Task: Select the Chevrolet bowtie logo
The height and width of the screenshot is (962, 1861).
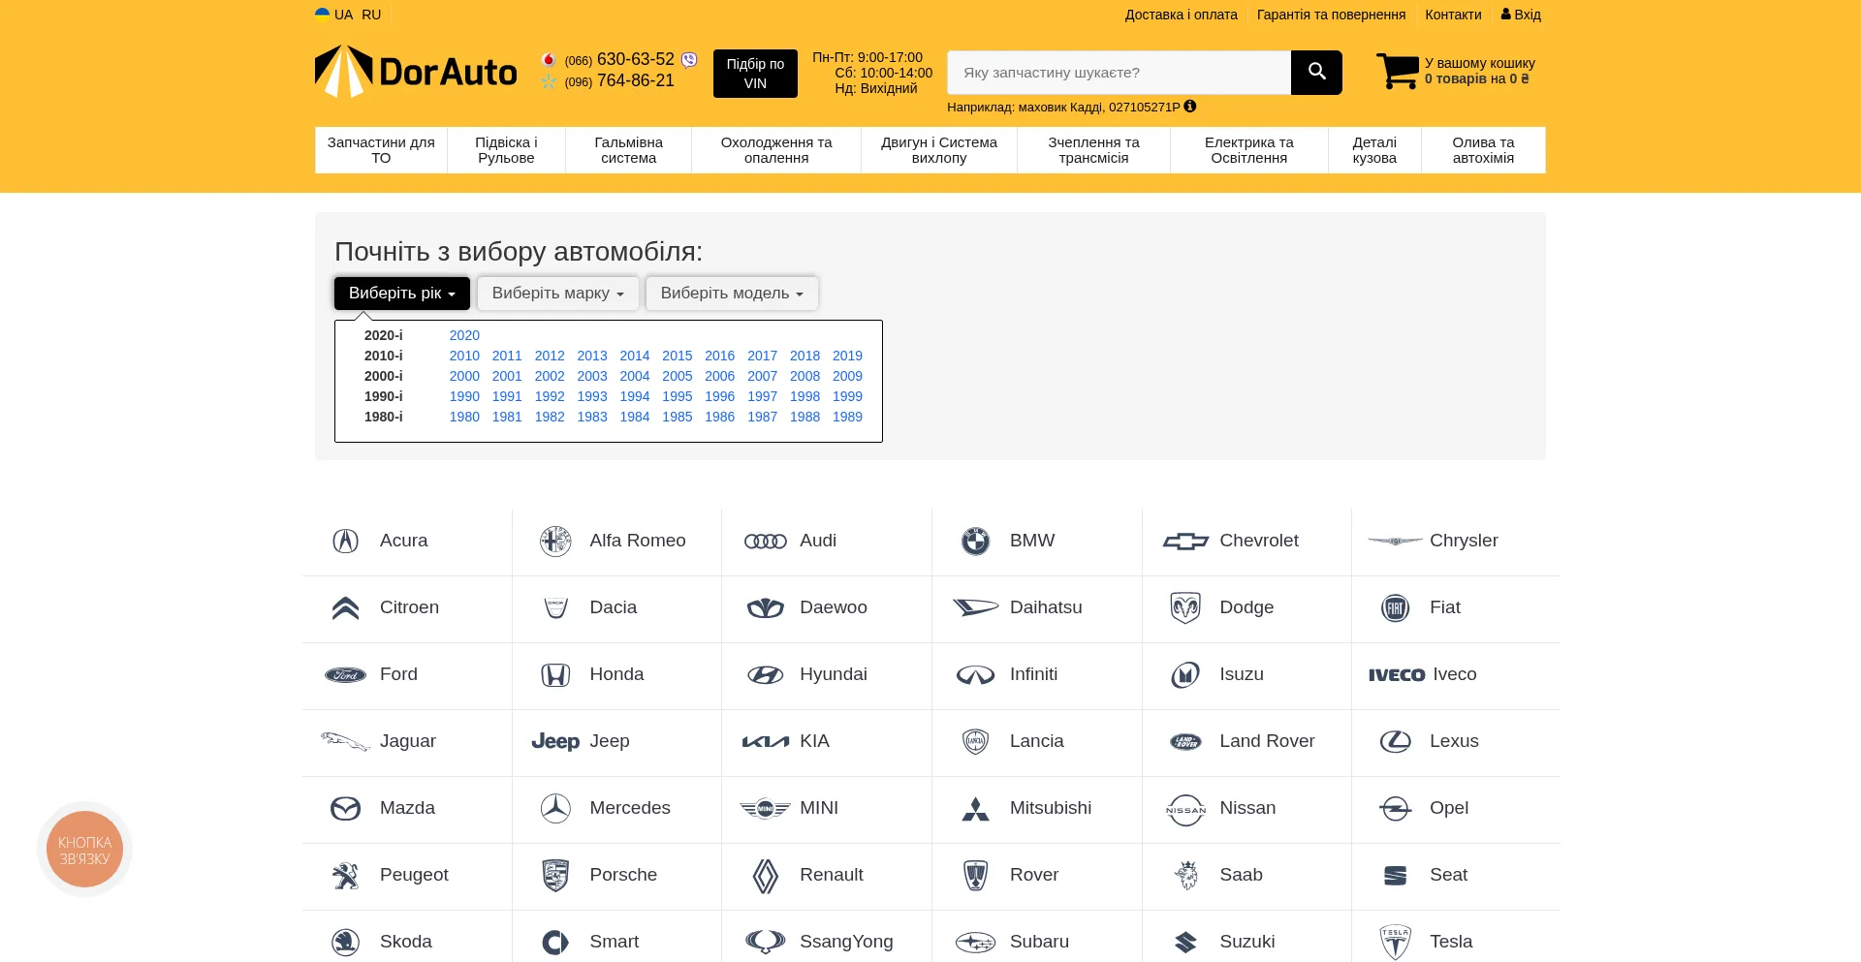Action: click(1184, 541)
